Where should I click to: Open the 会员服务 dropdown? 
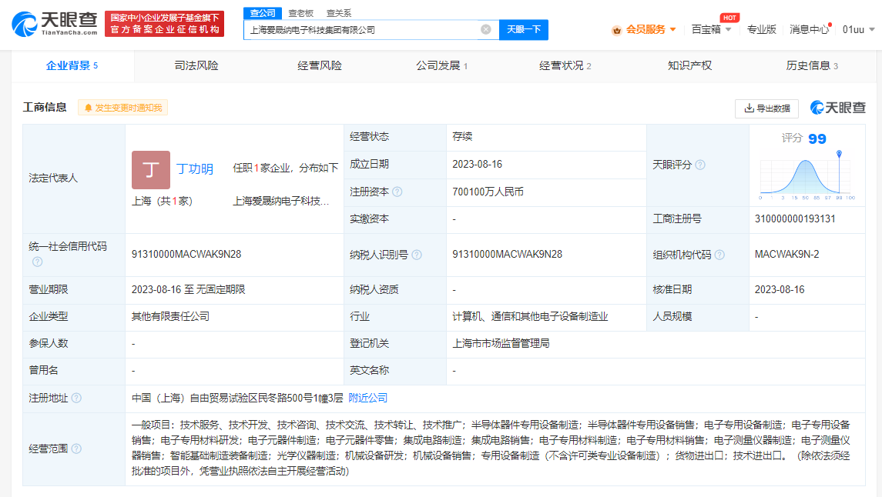(x=651, y=30)
